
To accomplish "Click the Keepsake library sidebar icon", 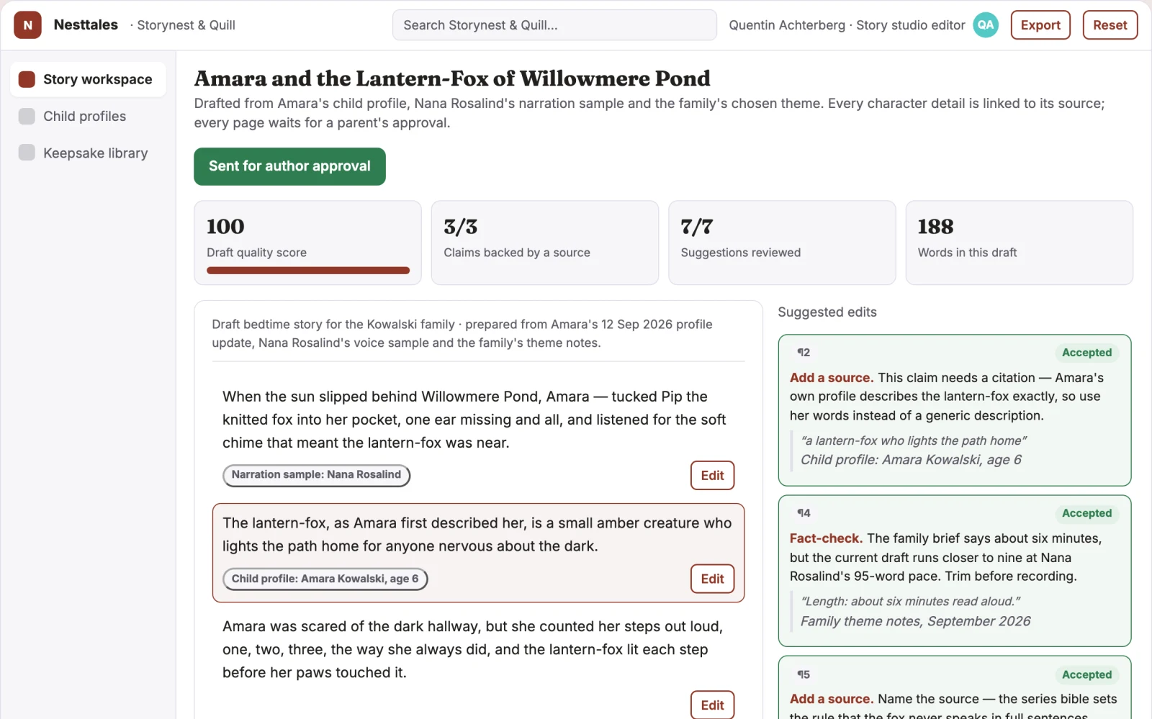I will 27,153.
